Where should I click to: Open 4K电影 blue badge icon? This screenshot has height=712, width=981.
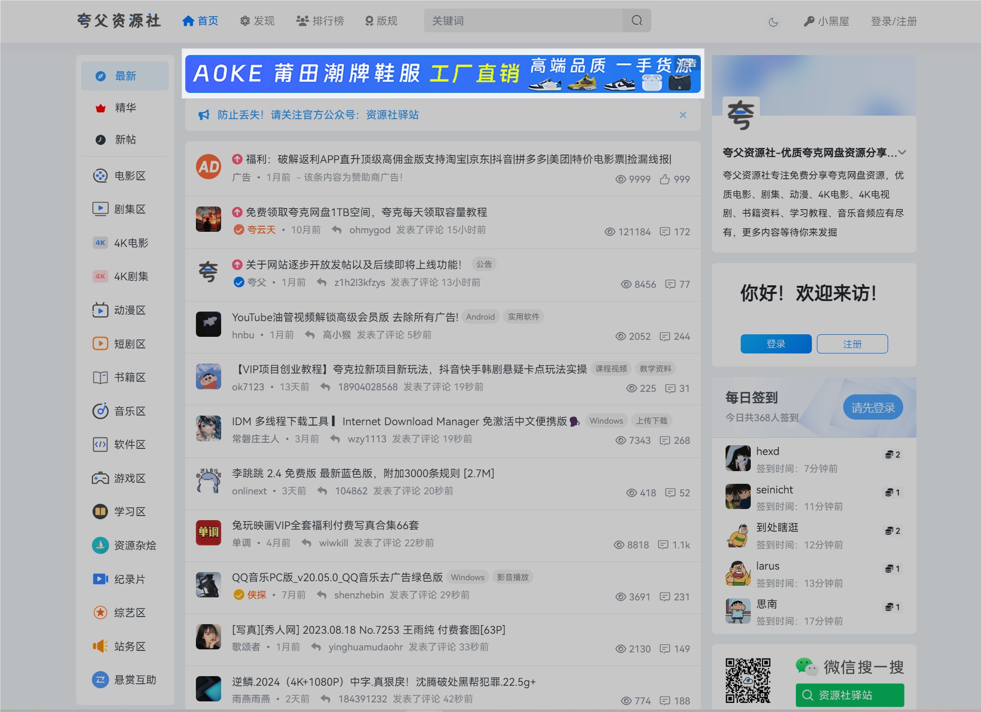click(x=100, y=243)
